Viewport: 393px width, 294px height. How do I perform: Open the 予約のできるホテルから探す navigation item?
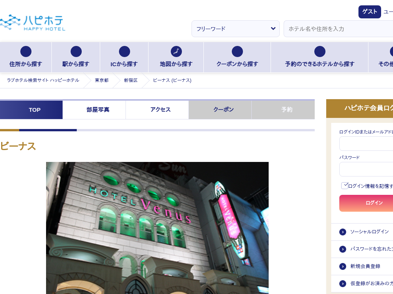[320, 57]
